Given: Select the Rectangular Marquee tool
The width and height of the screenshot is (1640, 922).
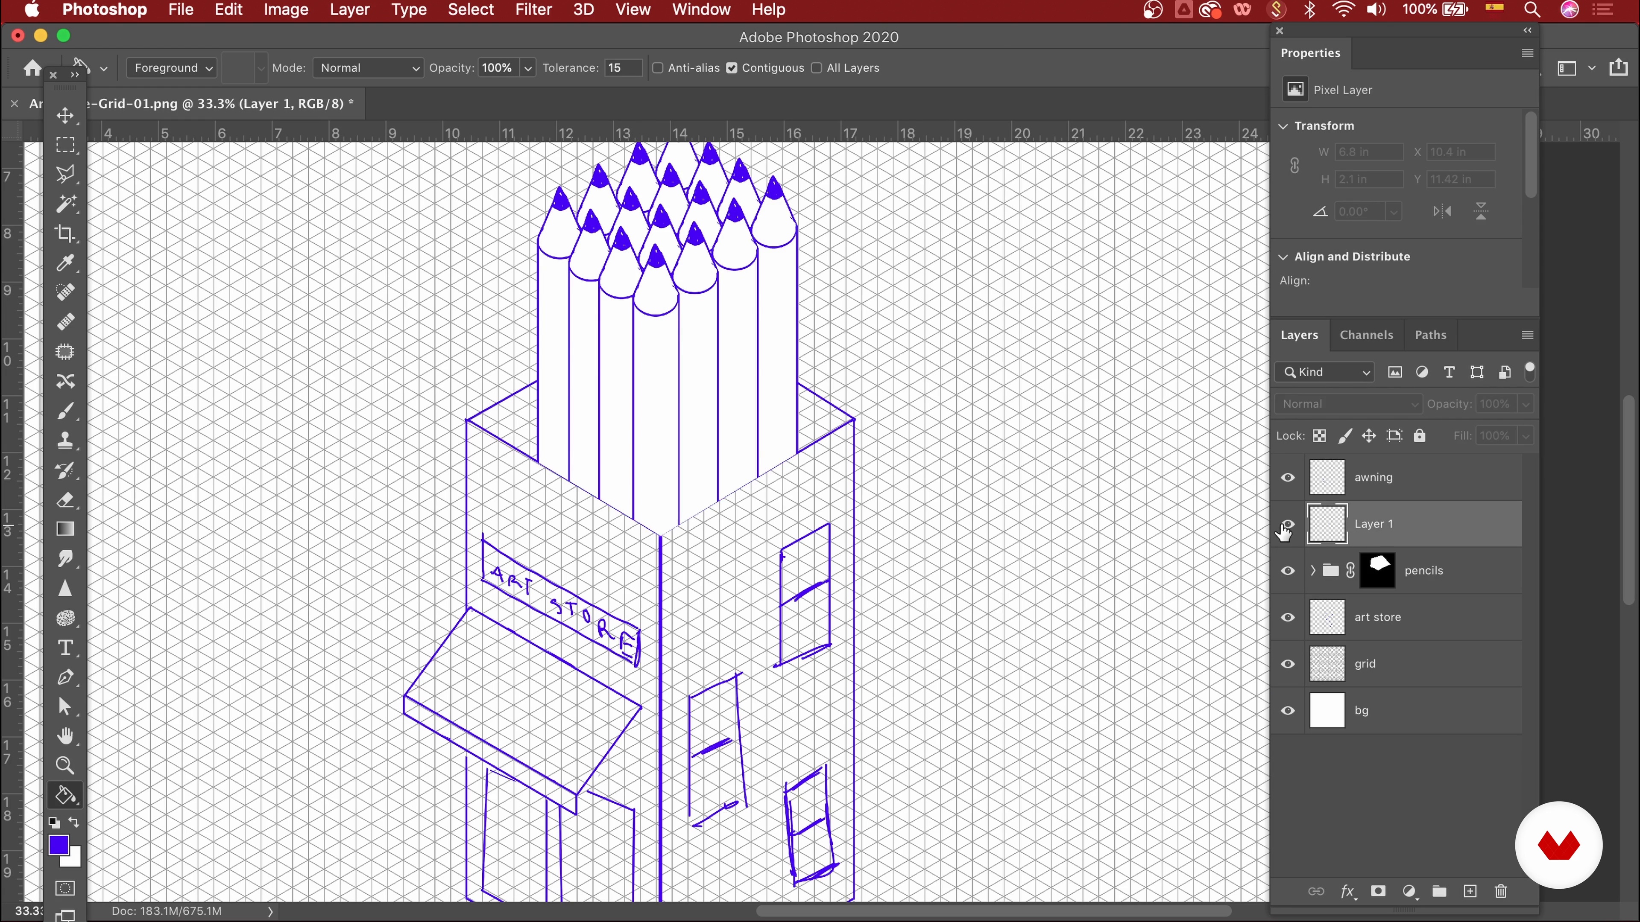Looking at the screenshot, I should click(x=65, y=144).
